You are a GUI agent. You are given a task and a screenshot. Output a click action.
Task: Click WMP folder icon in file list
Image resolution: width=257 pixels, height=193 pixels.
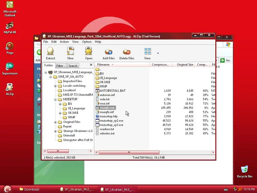97,86
